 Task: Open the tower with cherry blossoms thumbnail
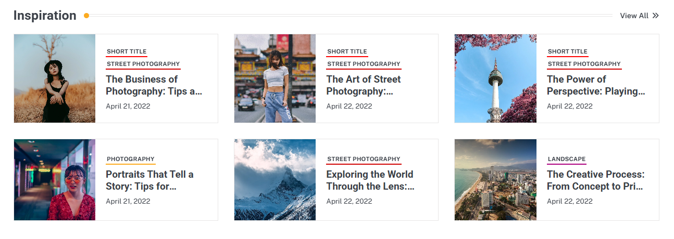tap(495, 78)
